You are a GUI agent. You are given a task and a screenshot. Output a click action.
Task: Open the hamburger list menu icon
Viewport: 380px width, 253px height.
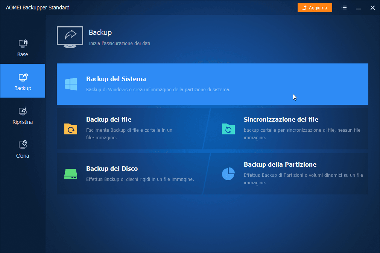[344, 8]
